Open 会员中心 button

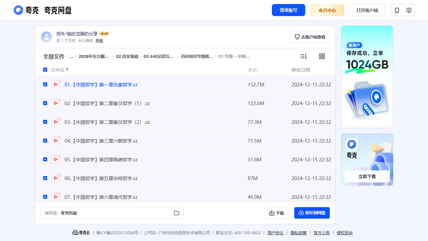(x=327, y=10)
